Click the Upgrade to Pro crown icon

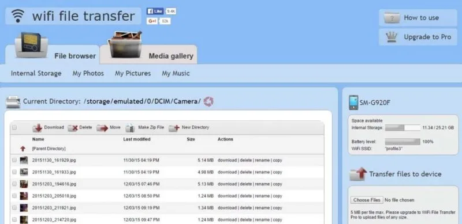392,37
